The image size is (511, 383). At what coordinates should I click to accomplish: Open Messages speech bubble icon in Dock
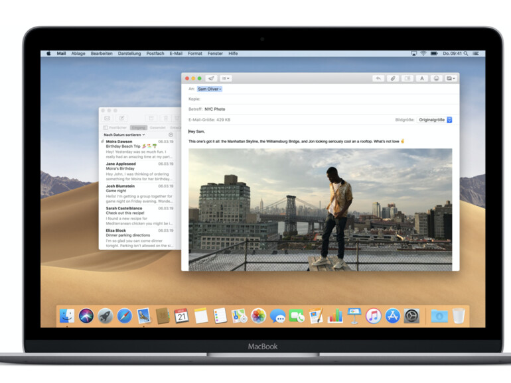pyautogui.click(x=277, y=315)
